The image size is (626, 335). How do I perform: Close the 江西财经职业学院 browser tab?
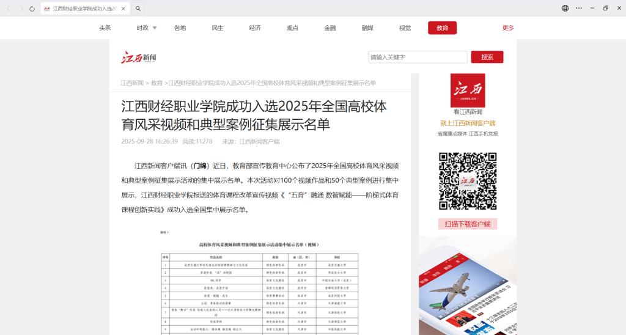pos(123,9)
